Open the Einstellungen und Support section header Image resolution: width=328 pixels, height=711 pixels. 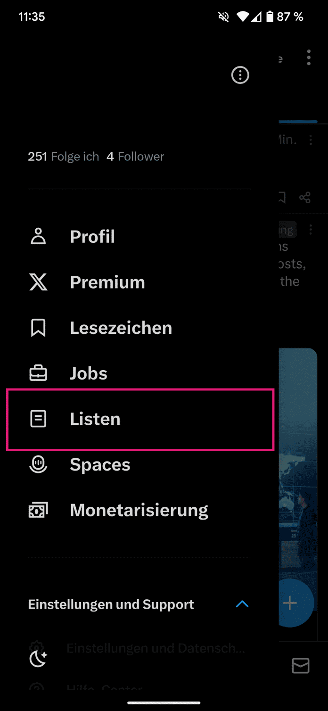click(x=111, y=604)
